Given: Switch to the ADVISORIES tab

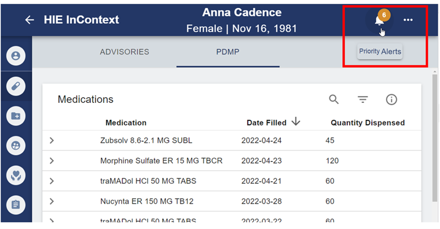Looking at the screenshot, I should tap(124, 52).
